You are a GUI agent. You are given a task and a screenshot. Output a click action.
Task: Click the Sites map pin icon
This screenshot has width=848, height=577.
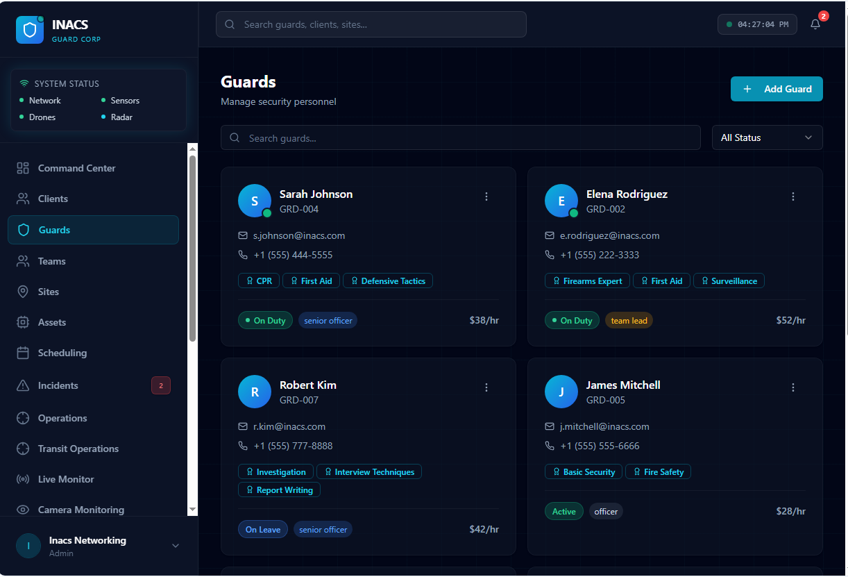(x=23, y=292)
